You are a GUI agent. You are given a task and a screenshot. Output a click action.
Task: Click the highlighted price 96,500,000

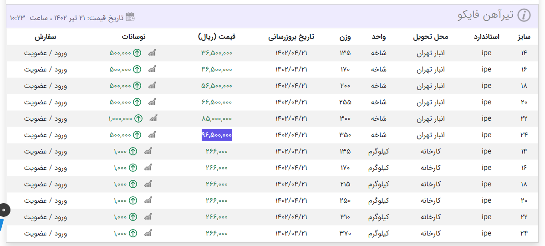pos(217,135)
